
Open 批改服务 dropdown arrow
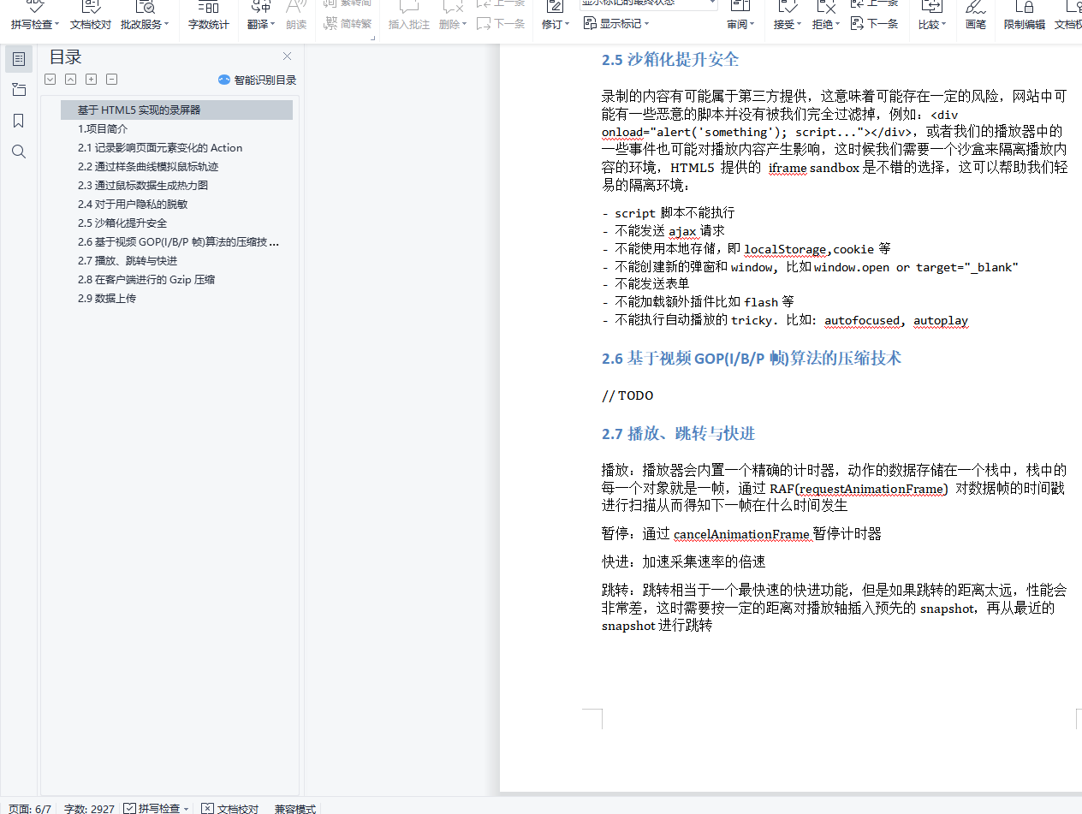(x=166, y=25)
